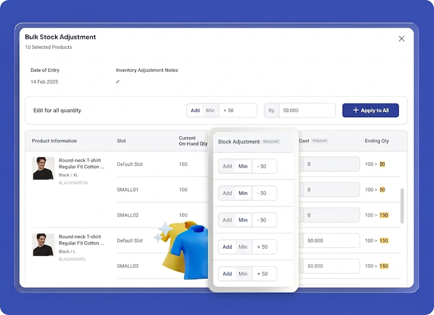Choose Min for the SMALL03 row adjustment
Image resolution: width=434 pixels, height=315 pixels.
tap(243, 274)
